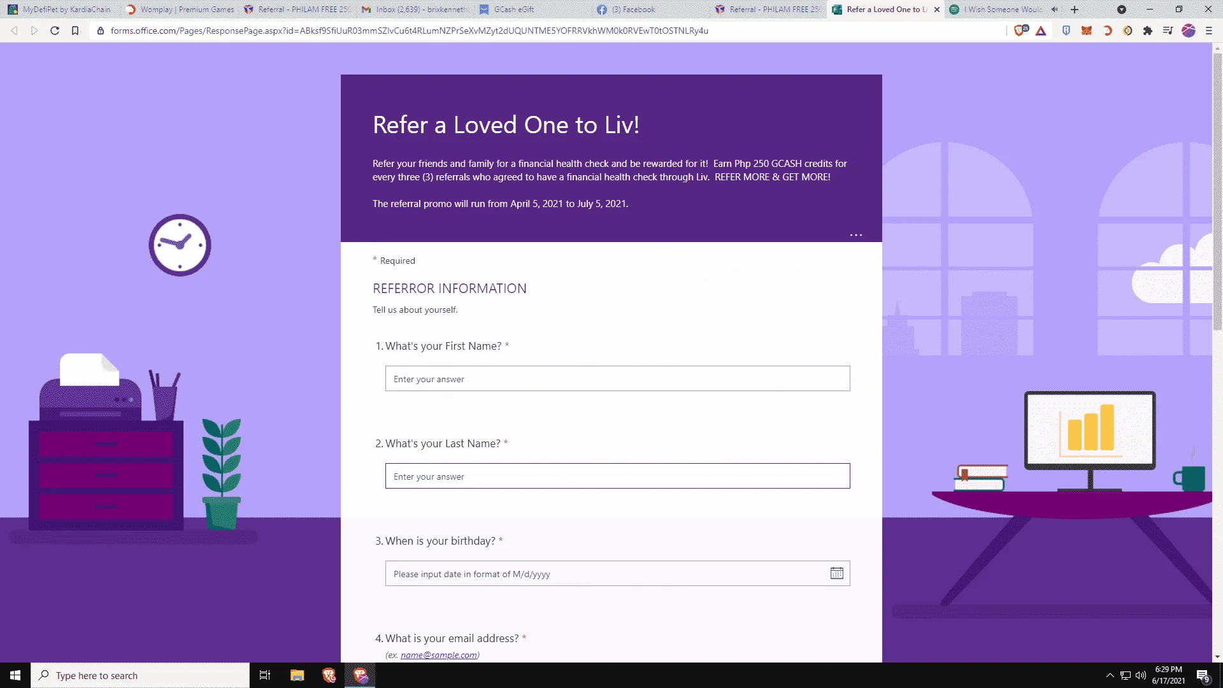1223x688 pixels.
Task: Click the back navigation arrow
Action: point(14,31)
